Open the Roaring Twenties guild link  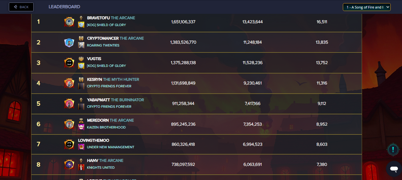click(x=103, y=45)
